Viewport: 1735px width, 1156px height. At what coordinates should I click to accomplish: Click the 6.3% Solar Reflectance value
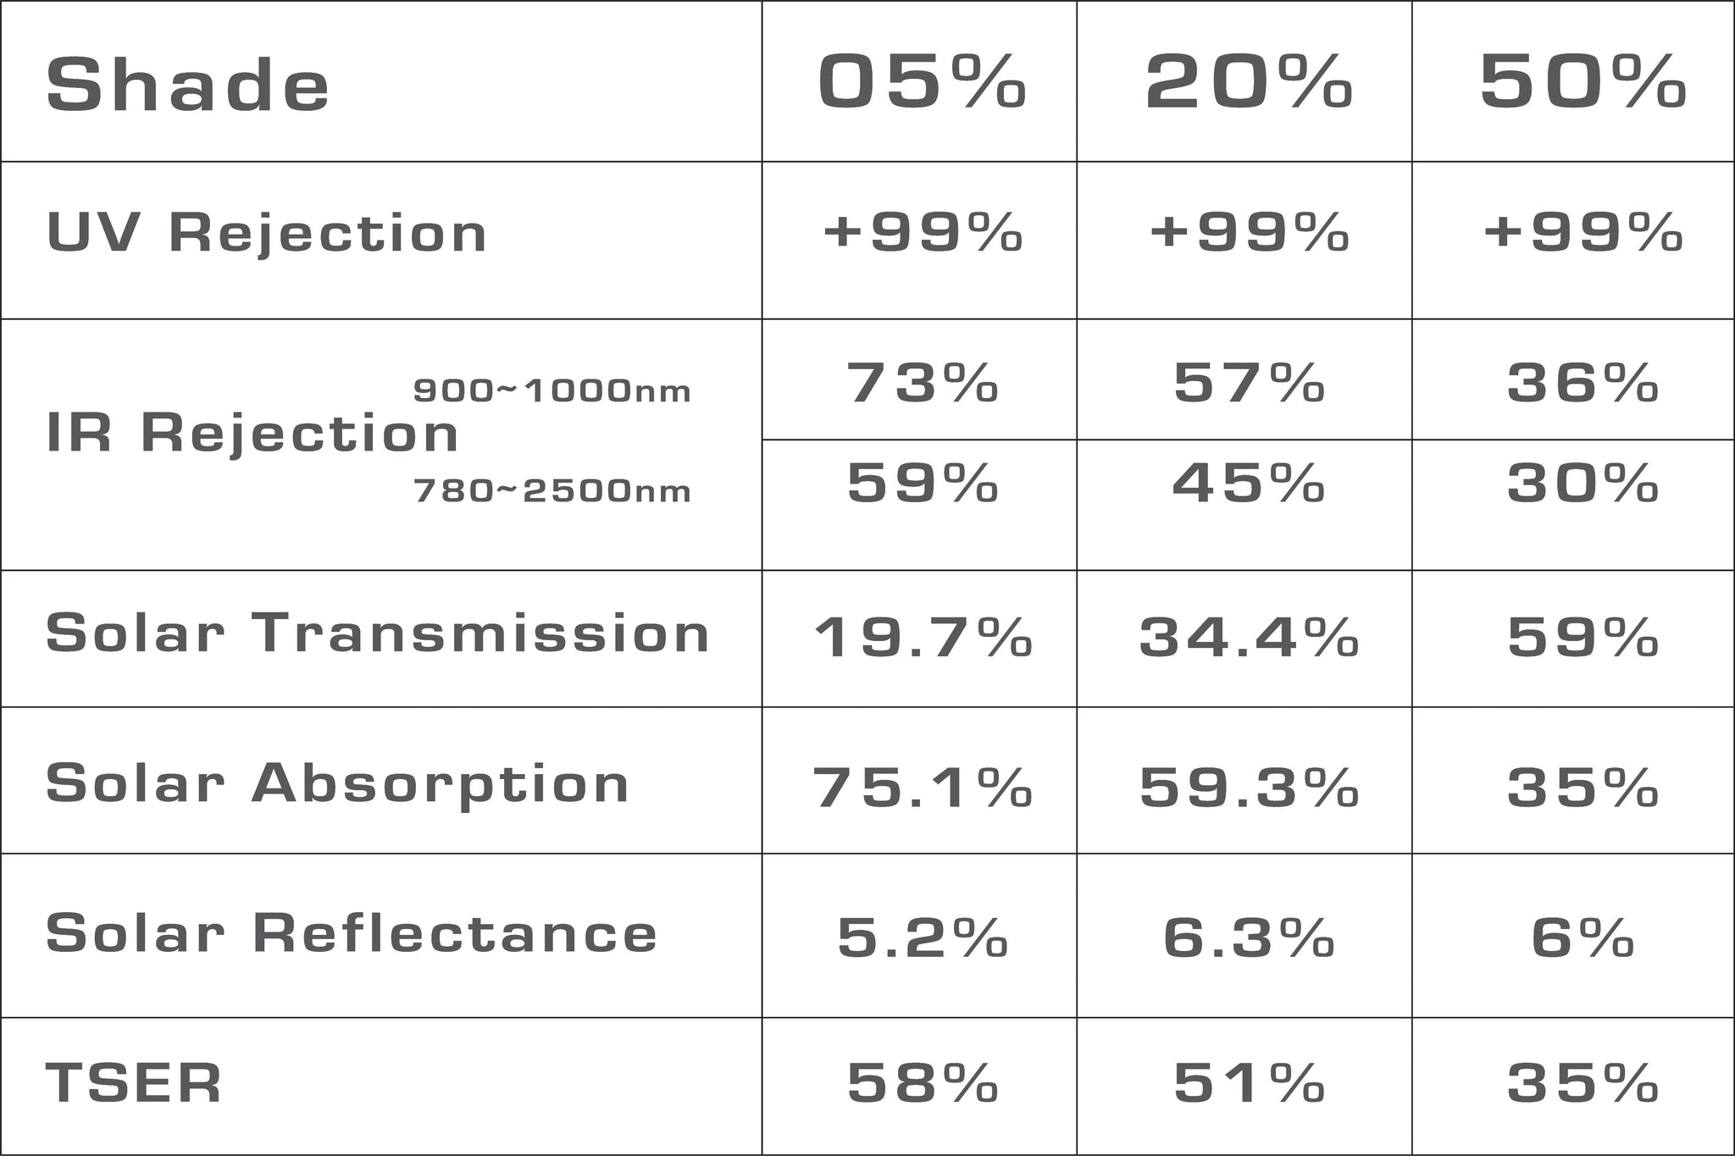tap(1249, 938)
